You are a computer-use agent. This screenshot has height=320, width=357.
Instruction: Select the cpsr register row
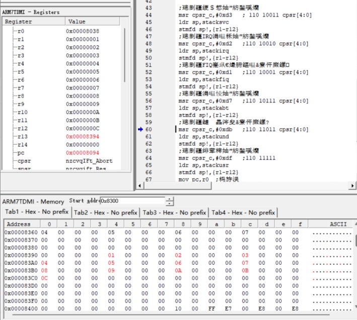coord(24,161)
